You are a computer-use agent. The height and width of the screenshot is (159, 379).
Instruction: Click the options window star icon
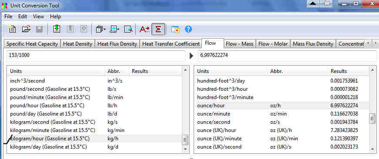[x=175, y=30]
